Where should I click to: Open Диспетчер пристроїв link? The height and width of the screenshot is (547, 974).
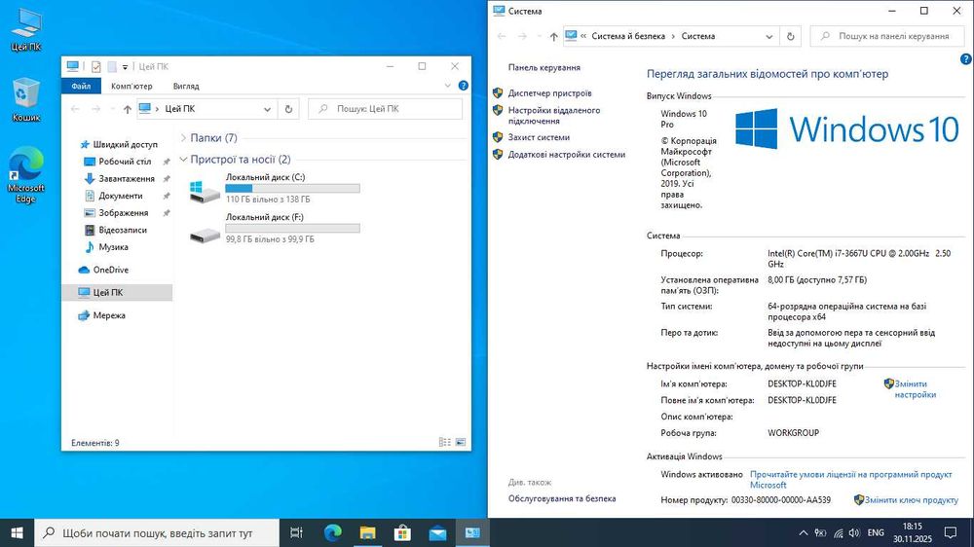(x=549, y=93)
